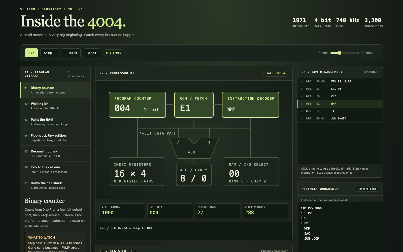Choose Fibonacci, tiny edition experiment
Viewport: 403px width, 252px height.
(x=55, y=138)
